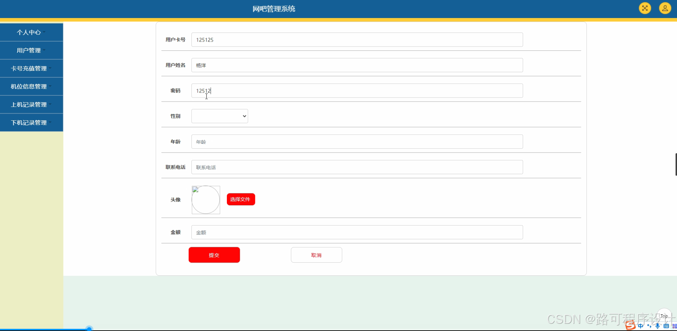Click the Top back-to-top button
677x331 pixels.
(x=664, y=315)
